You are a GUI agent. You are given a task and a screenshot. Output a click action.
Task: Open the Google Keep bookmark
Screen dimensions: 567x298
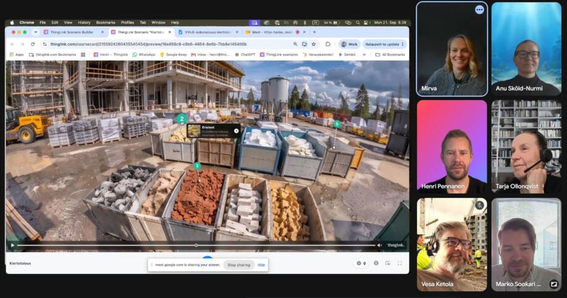click(x=173, y=54)
